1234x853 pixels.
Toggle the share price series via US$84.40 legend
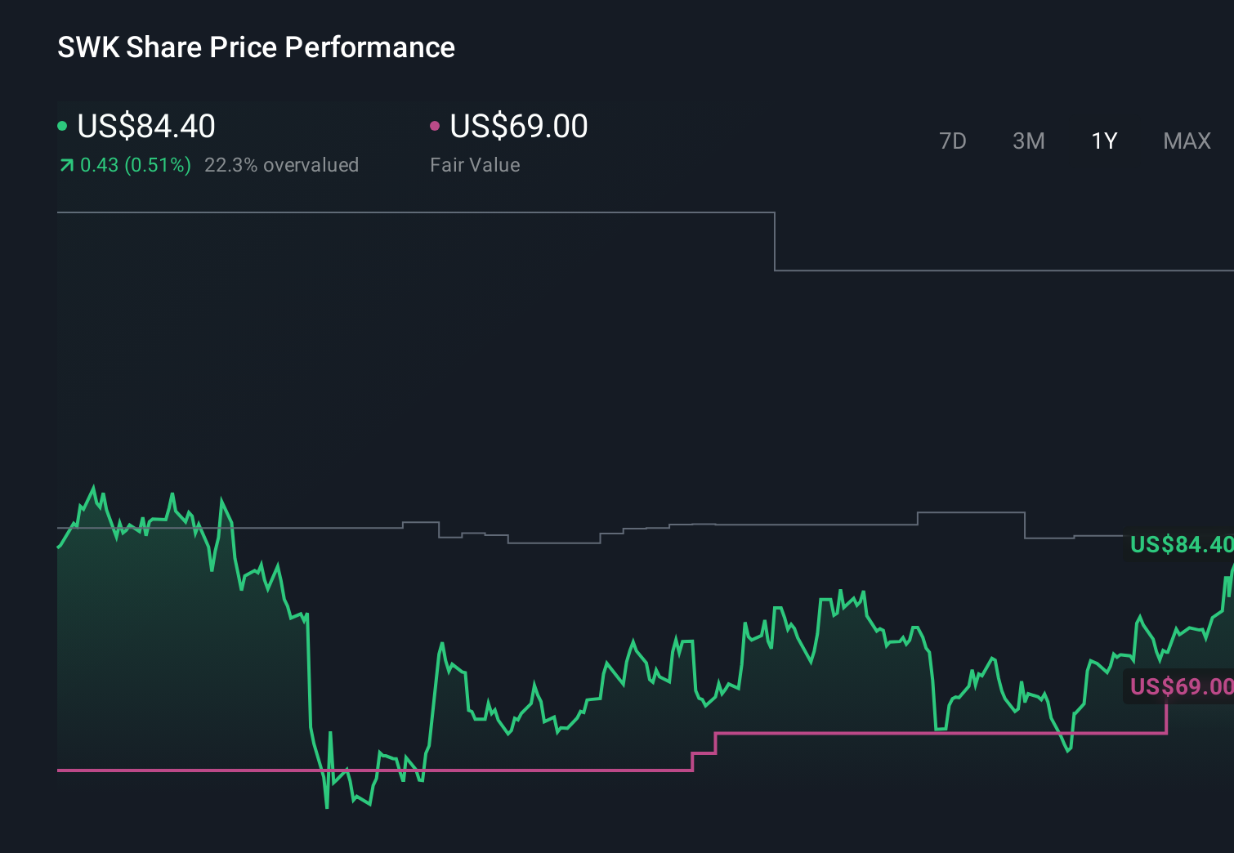click(145, 127)
